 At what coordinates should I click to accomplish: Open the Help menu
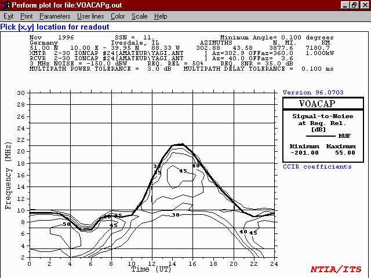click(161, 16)
